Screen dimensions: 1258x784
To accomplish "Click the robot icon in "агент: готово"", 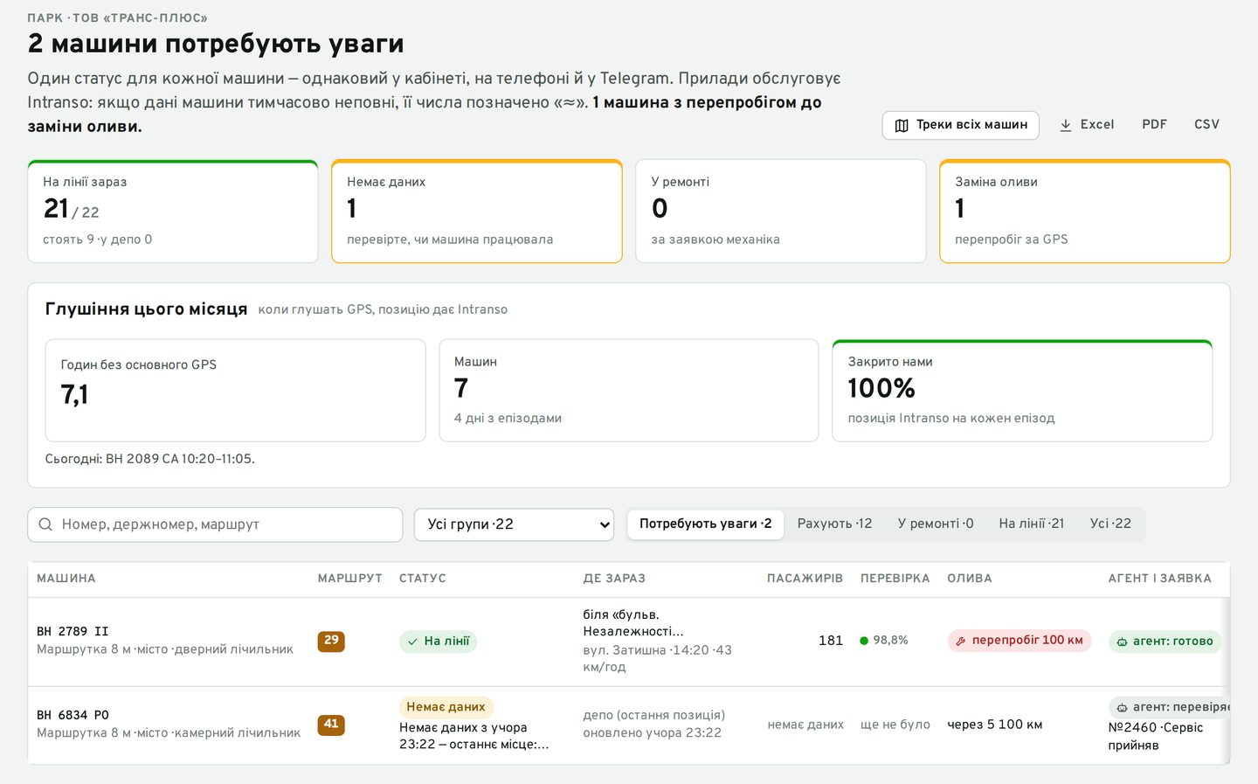I will point(1122,642).
